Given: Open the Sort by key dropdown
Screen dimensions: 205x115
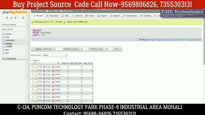Looking at the screenshot, I should pyautogui.click(x=55, y=55).
